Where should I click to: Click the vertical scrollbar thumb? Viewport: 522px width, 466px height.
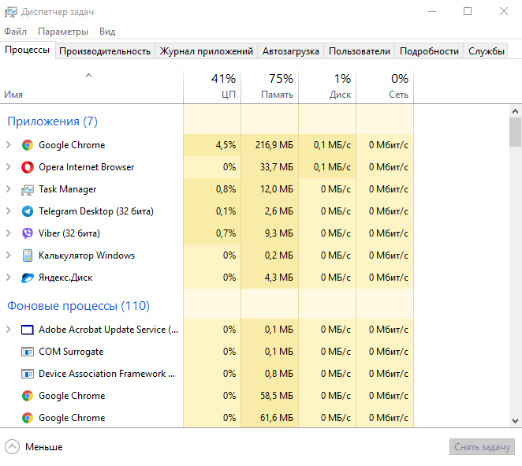click(515, 132)
